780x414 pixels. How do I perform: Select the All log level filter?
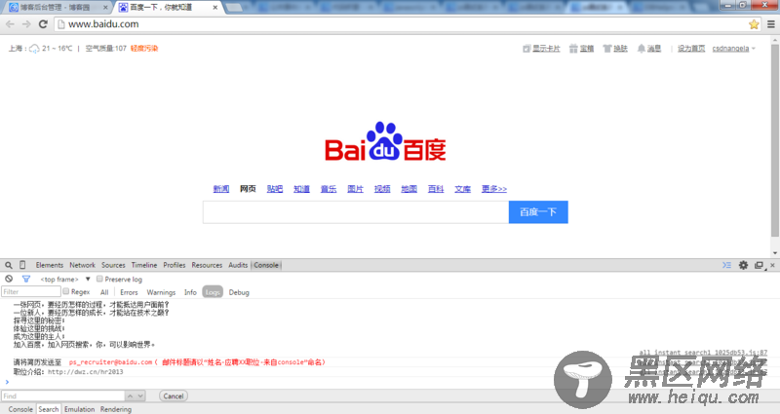click(104, 292)
